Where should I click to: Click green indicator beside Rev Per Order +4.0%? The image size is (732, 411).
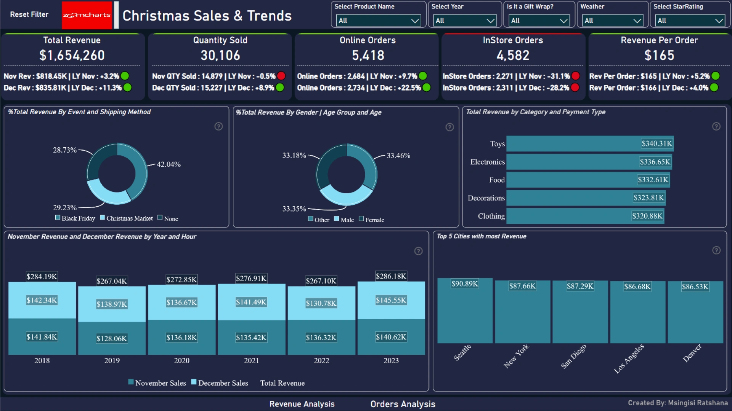tap(714, 88)
